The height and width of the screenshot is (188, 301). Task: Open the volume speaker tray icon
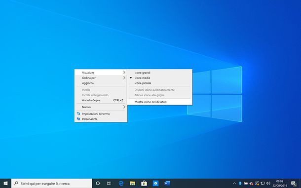click(x=268, y=184)
